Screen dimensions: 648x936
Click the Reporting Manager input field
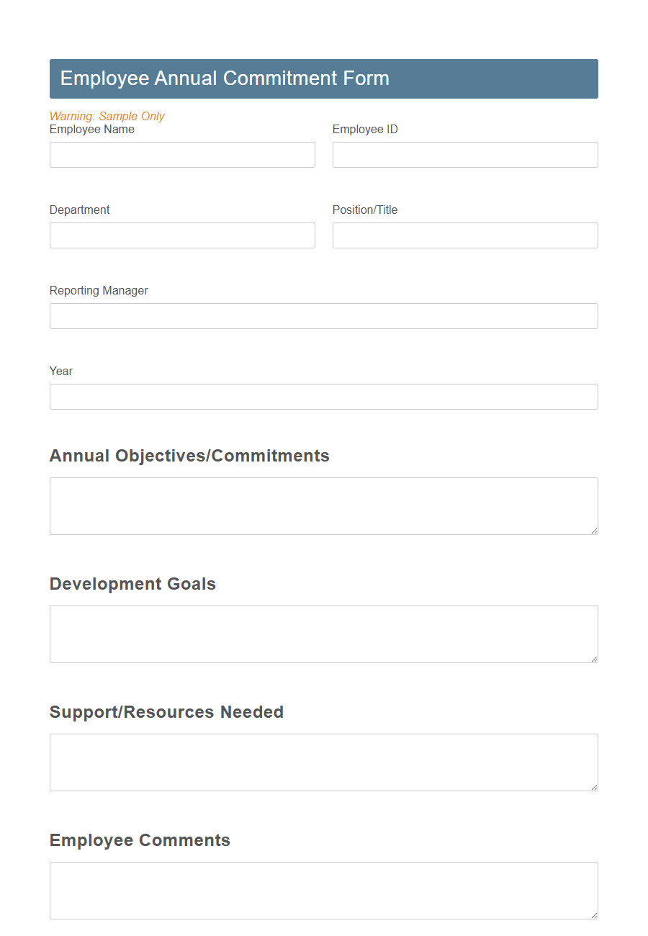[x=323, y=316]
